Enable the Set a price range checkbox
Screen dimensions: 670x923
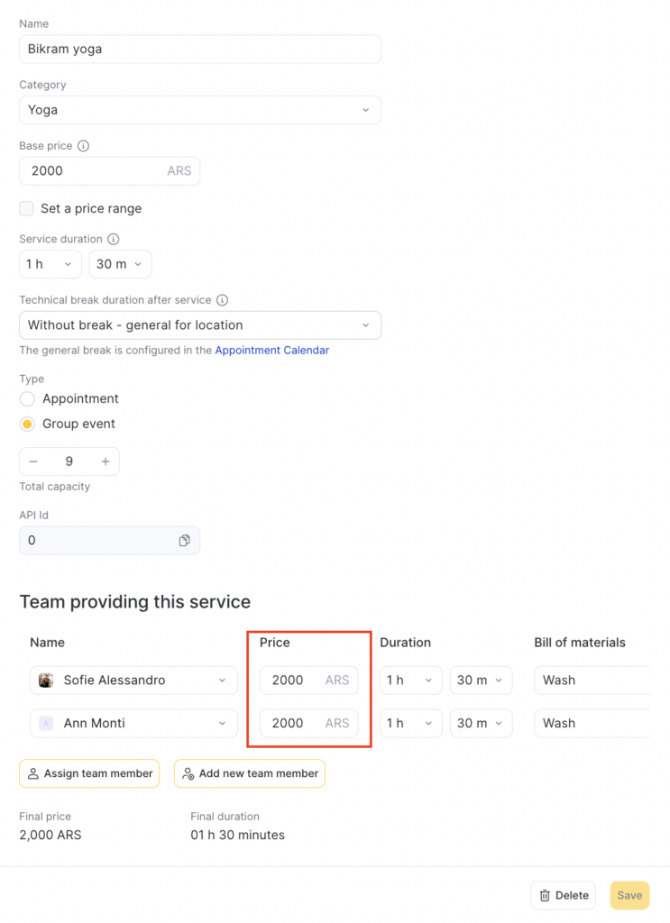click(27, 209)
